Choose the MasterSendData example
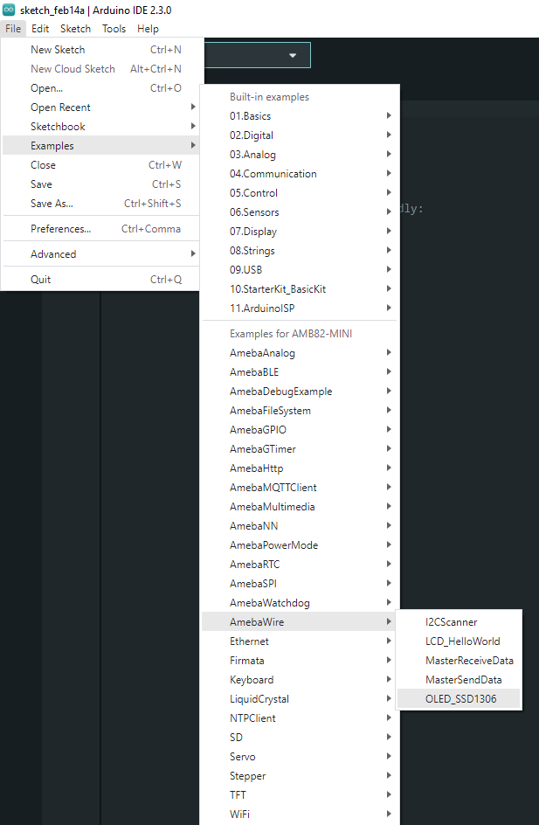The height and width of the screenshot is (825, 539). (x=463, y=680)
